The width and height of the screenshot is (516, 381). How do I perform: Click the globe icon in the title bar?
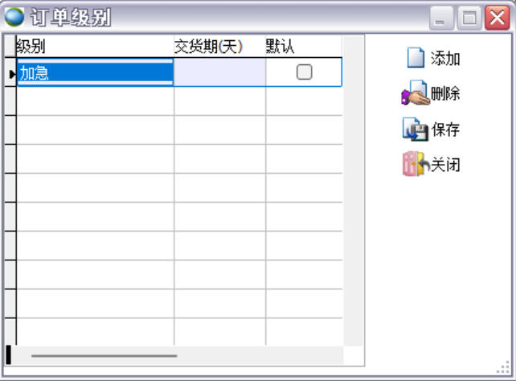14,15
